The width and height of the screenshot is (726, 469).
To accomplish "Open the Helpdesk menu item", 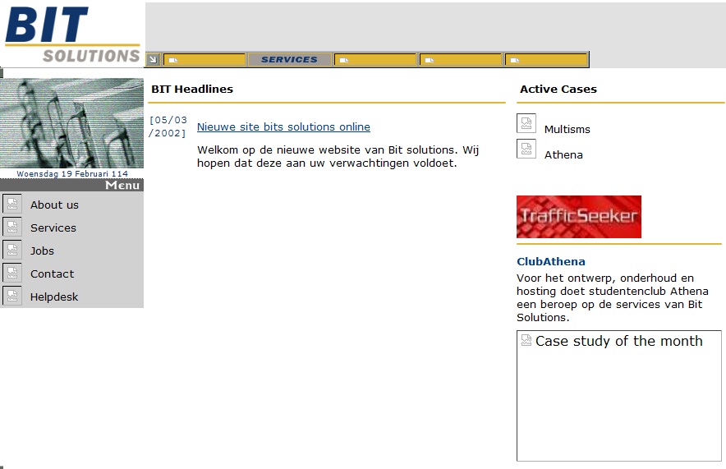I will point(53,297).
